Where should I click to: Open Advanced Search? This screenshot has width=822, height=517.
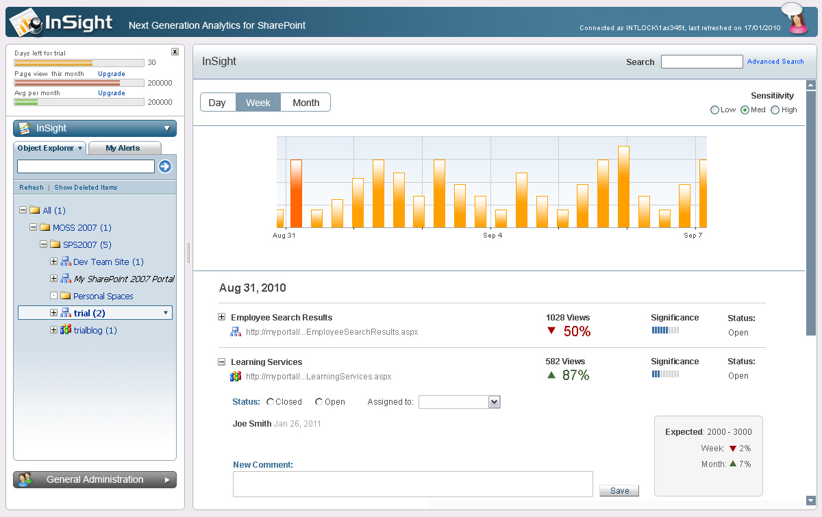775,62
